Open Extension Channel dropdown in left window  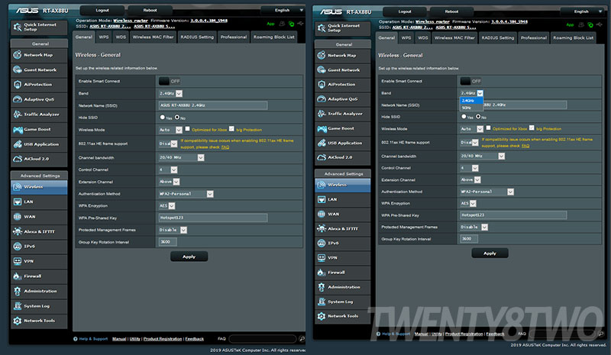point(169,182)
